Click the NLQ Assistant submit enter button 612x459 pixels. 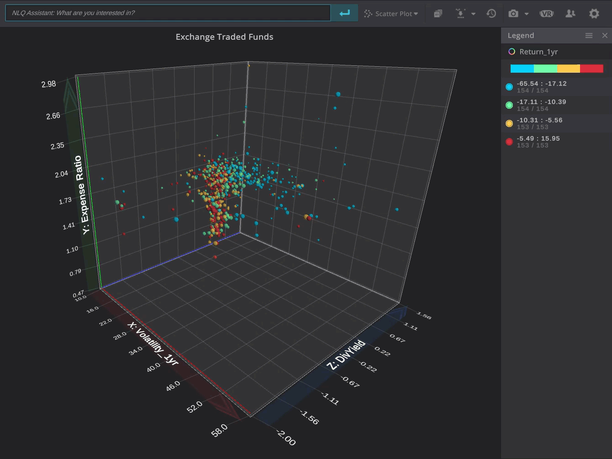coord(344,13)
